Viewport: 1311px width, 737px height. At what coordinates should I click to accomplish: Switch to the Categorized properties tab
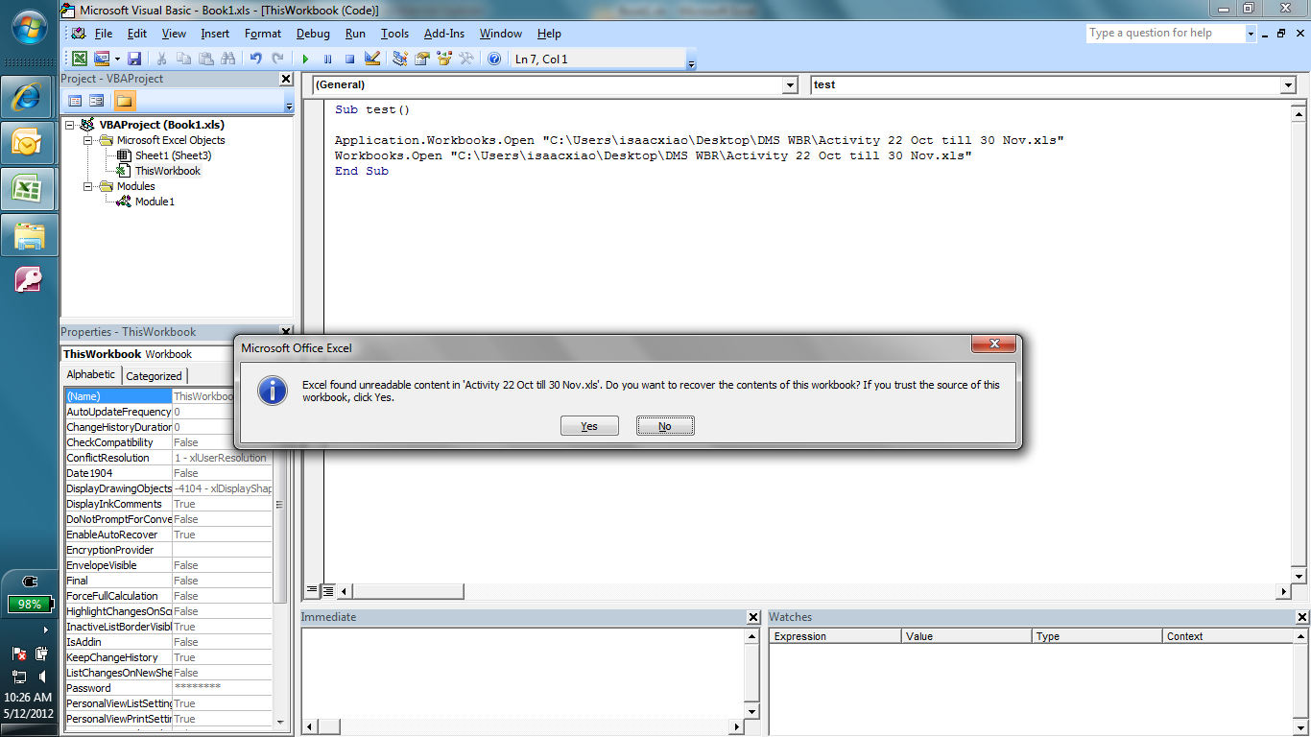point(154,376)
